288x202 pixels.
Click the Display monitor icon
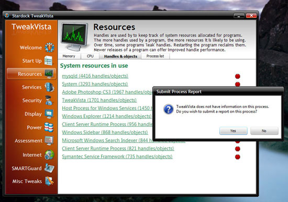pos(49,114)
